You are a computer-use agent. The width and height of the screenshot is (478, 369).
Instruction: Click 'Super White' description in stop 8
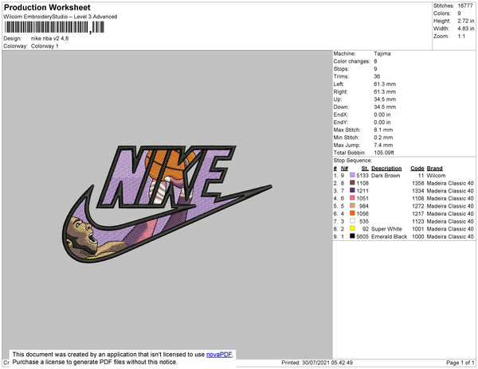click(386, 229)
